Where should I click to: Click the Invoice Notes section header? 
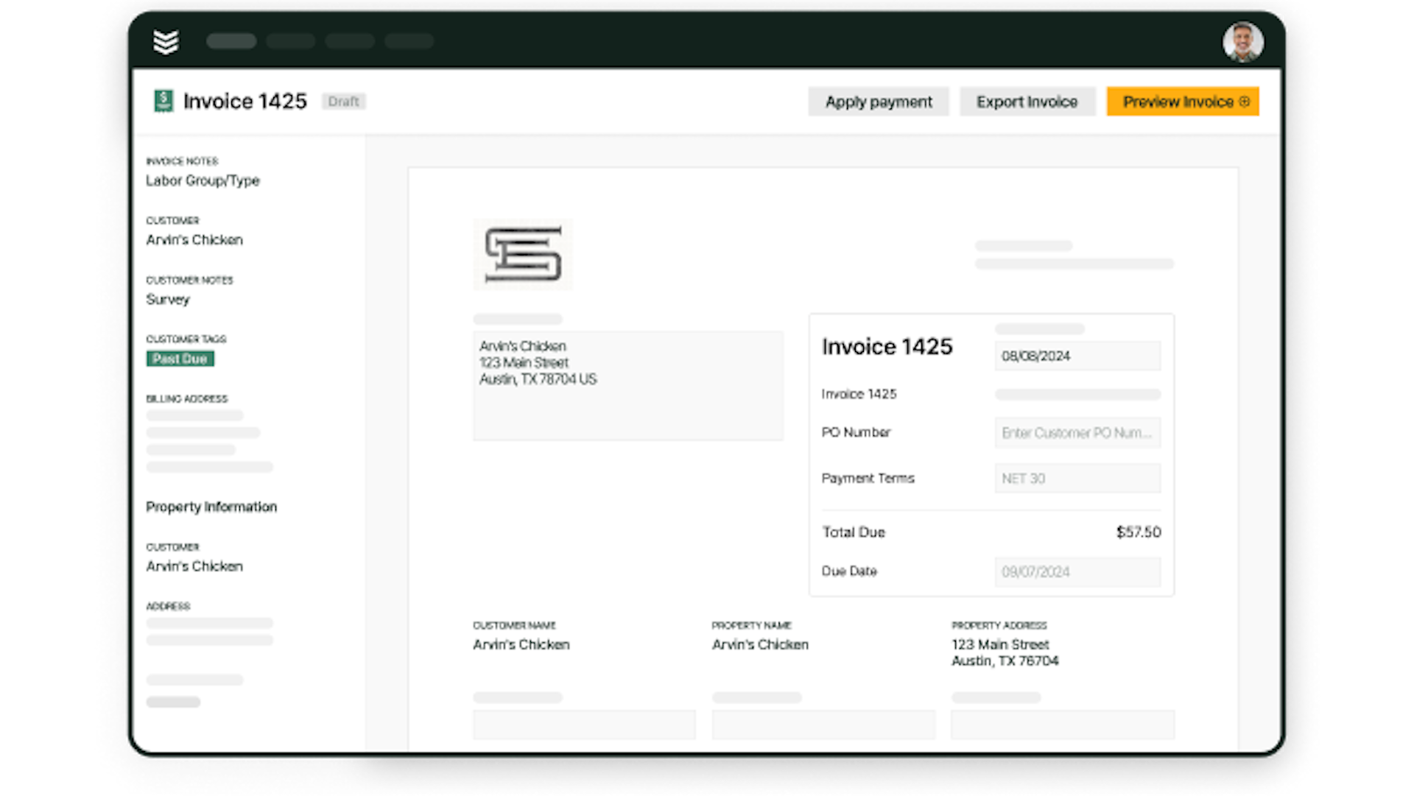tap(182, 161)
